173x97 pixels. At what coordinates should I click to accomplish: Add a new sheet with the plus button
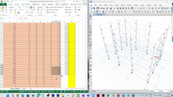tap(31, 89)
